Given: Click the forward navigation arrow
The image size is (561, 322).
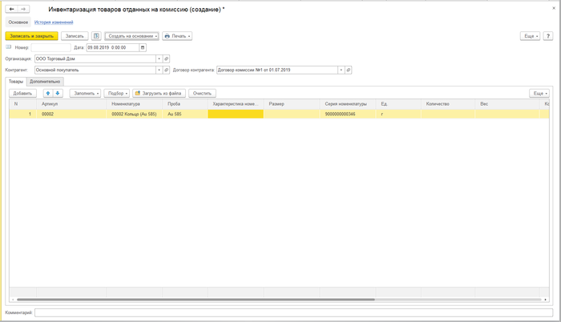Looking at the screenshot, I should (24, 9).
